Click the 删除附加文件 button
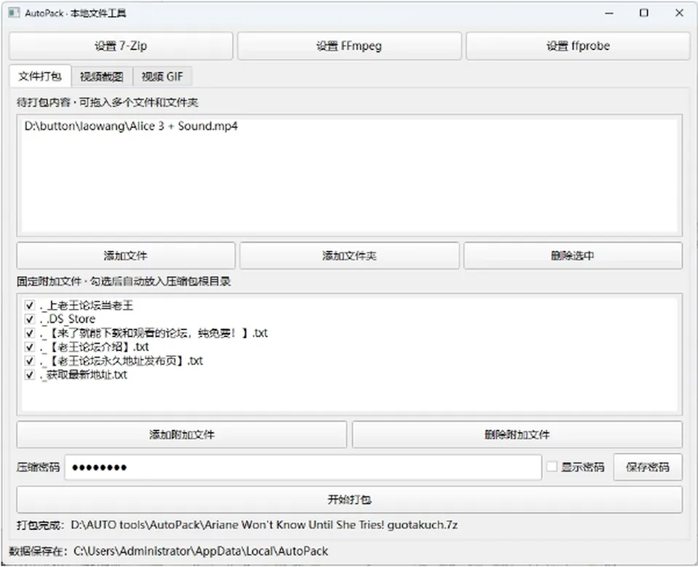The width and height of the screenshot is (698, 567). tap(517, 435)
